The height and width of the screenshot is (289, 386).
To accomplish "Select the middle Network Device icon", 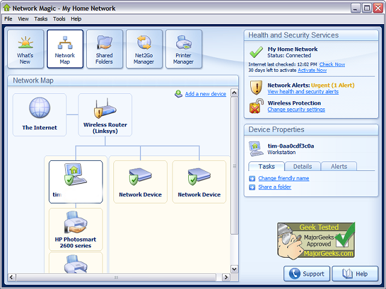I will coord(141,176).
